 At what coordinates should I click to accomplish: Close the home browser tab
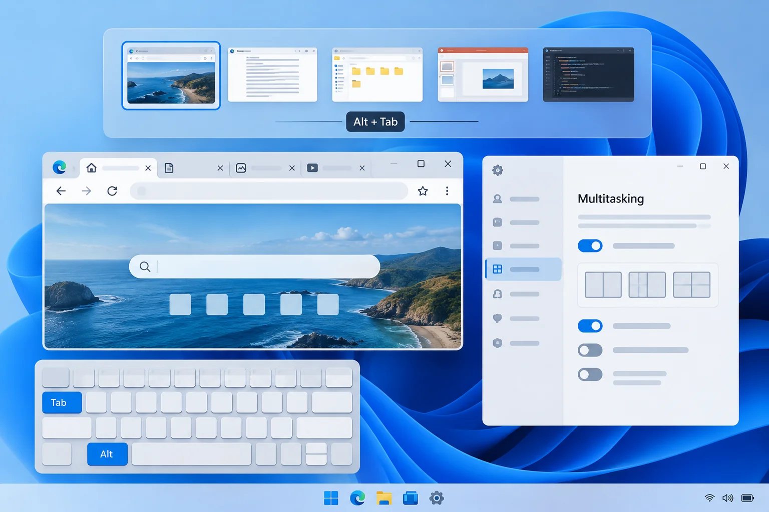[148, 168]
